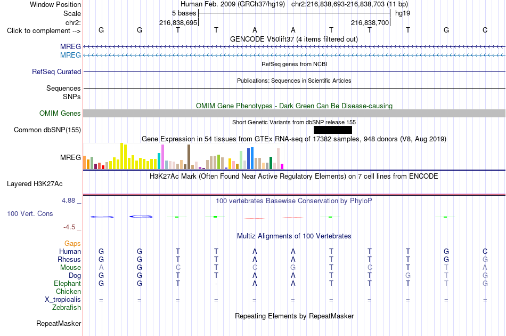Click the 'RepeatMasker' track label
Viewport: 506px width, 336px height.
(x=59, y=323)
